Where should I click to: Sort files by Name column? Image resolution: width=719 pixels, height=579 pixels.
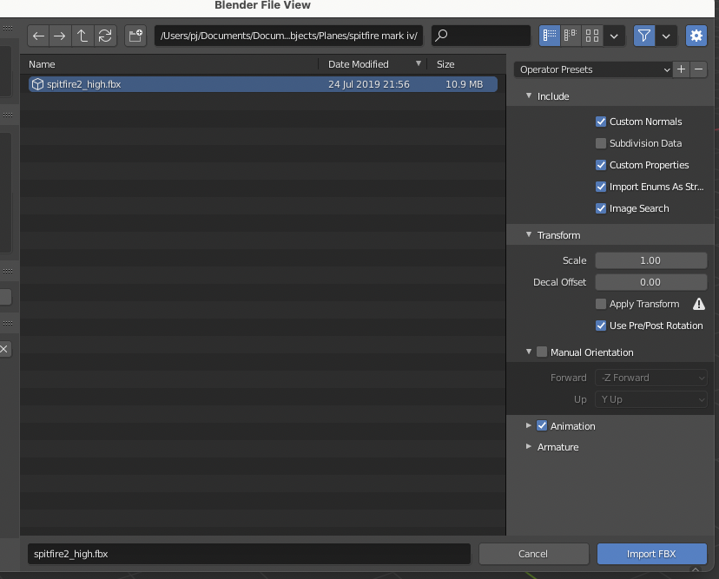coord(42,64)
